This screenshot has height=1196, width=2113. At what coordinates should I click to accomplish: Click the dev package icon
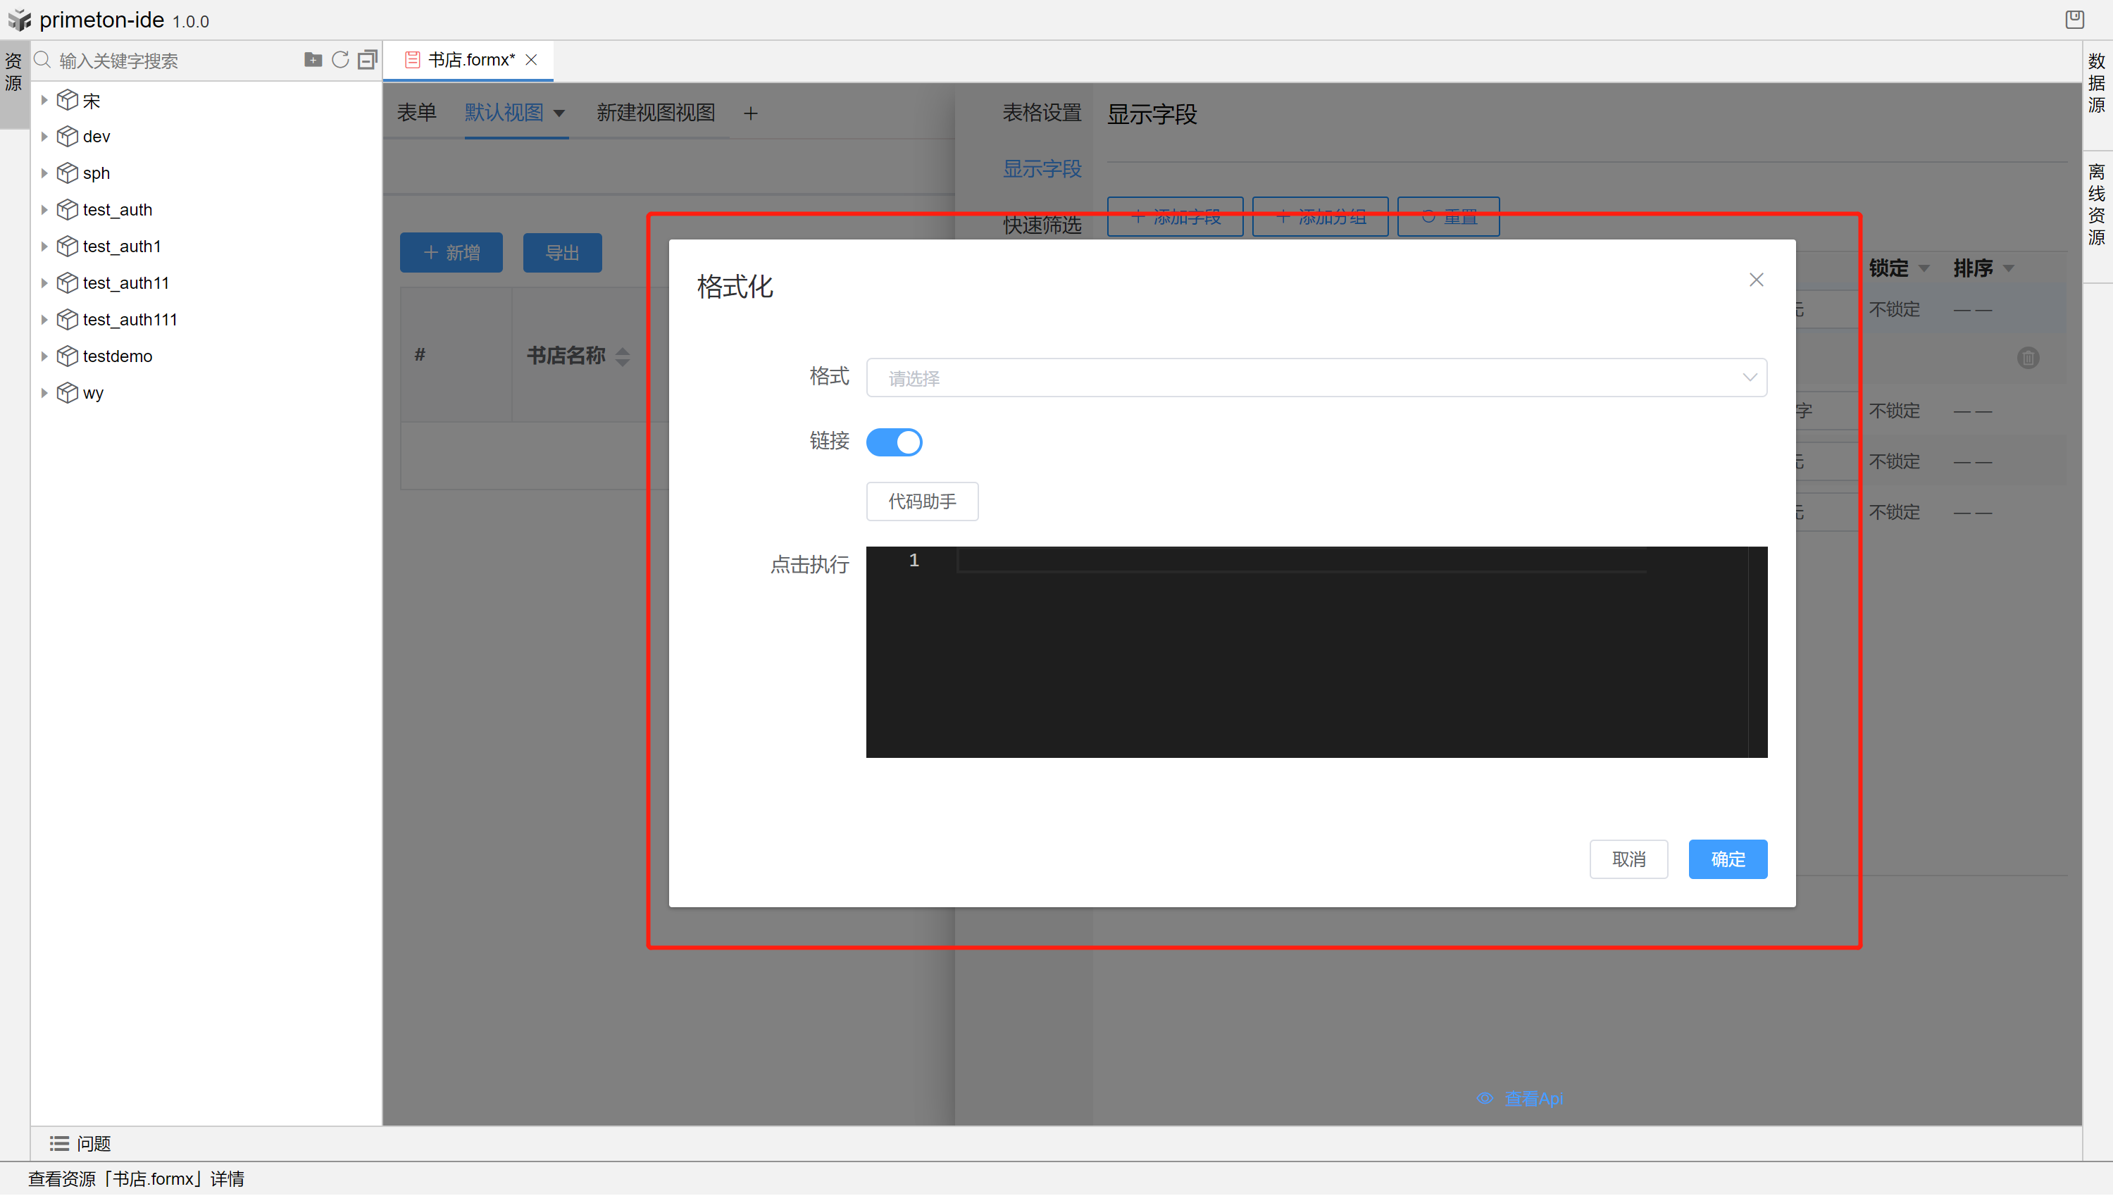coord(68,137)
